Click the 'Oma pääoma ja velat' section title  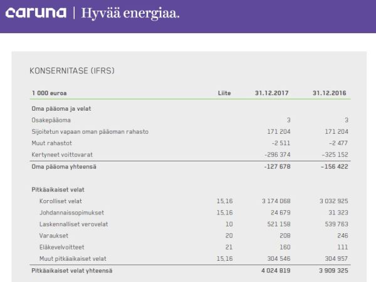pyautogui.click(x=61, y=108)
